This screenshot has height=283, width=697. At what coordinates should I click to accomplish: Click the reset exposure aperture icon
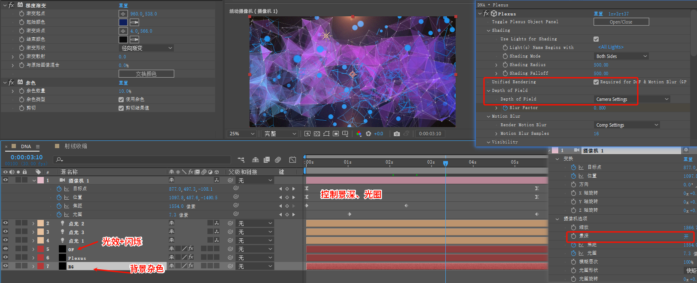point(368,134)
